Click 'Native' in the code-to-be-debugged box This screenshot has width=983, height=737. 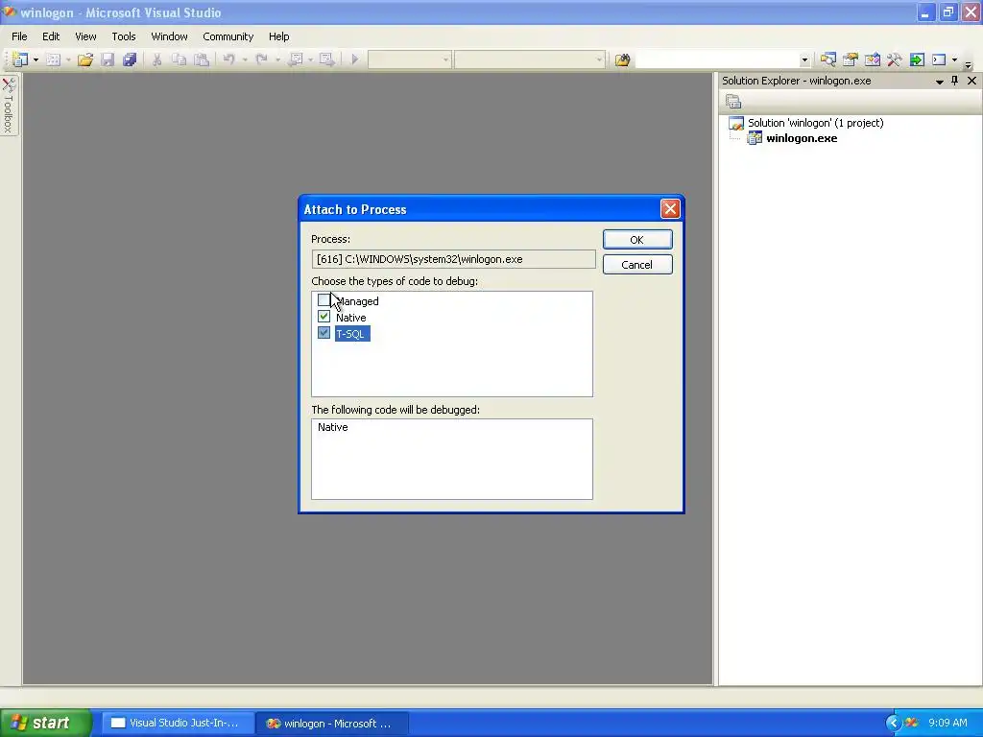click(333, 427)
